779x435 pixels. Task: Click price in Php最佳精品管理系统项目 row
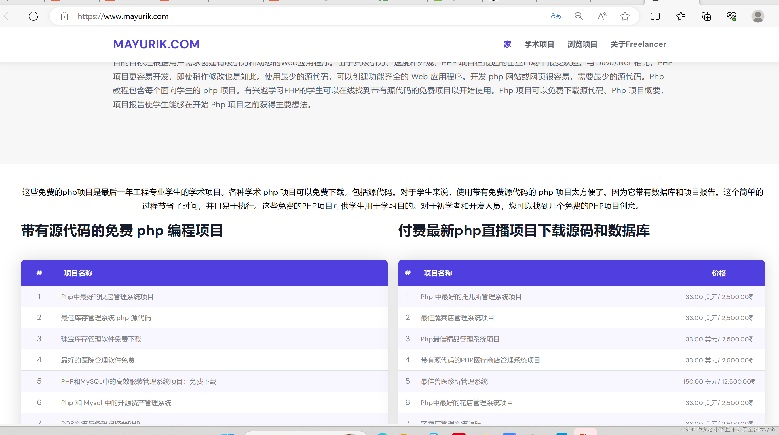[x=719, y=339]
